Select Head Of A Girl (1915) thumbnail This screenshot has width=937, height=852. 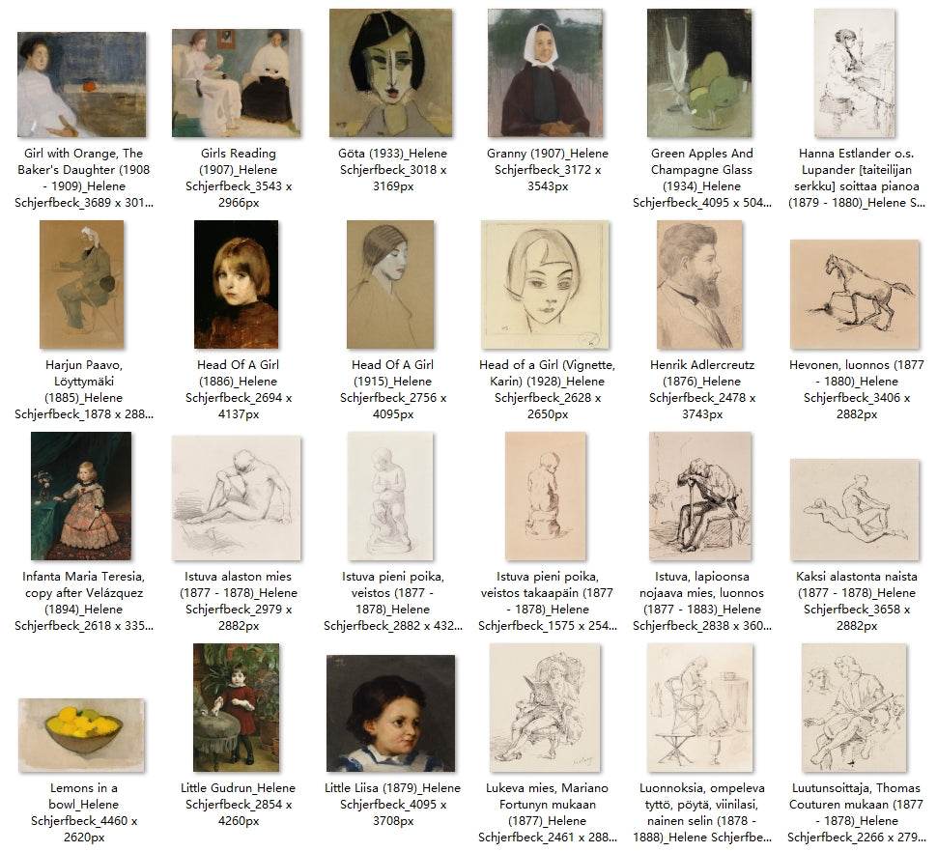coord(391,284)
